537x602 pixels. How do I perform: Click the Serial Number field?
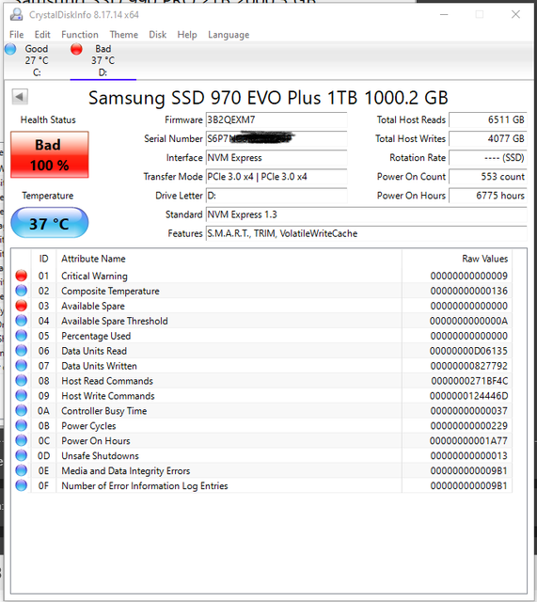coord(276,138)
